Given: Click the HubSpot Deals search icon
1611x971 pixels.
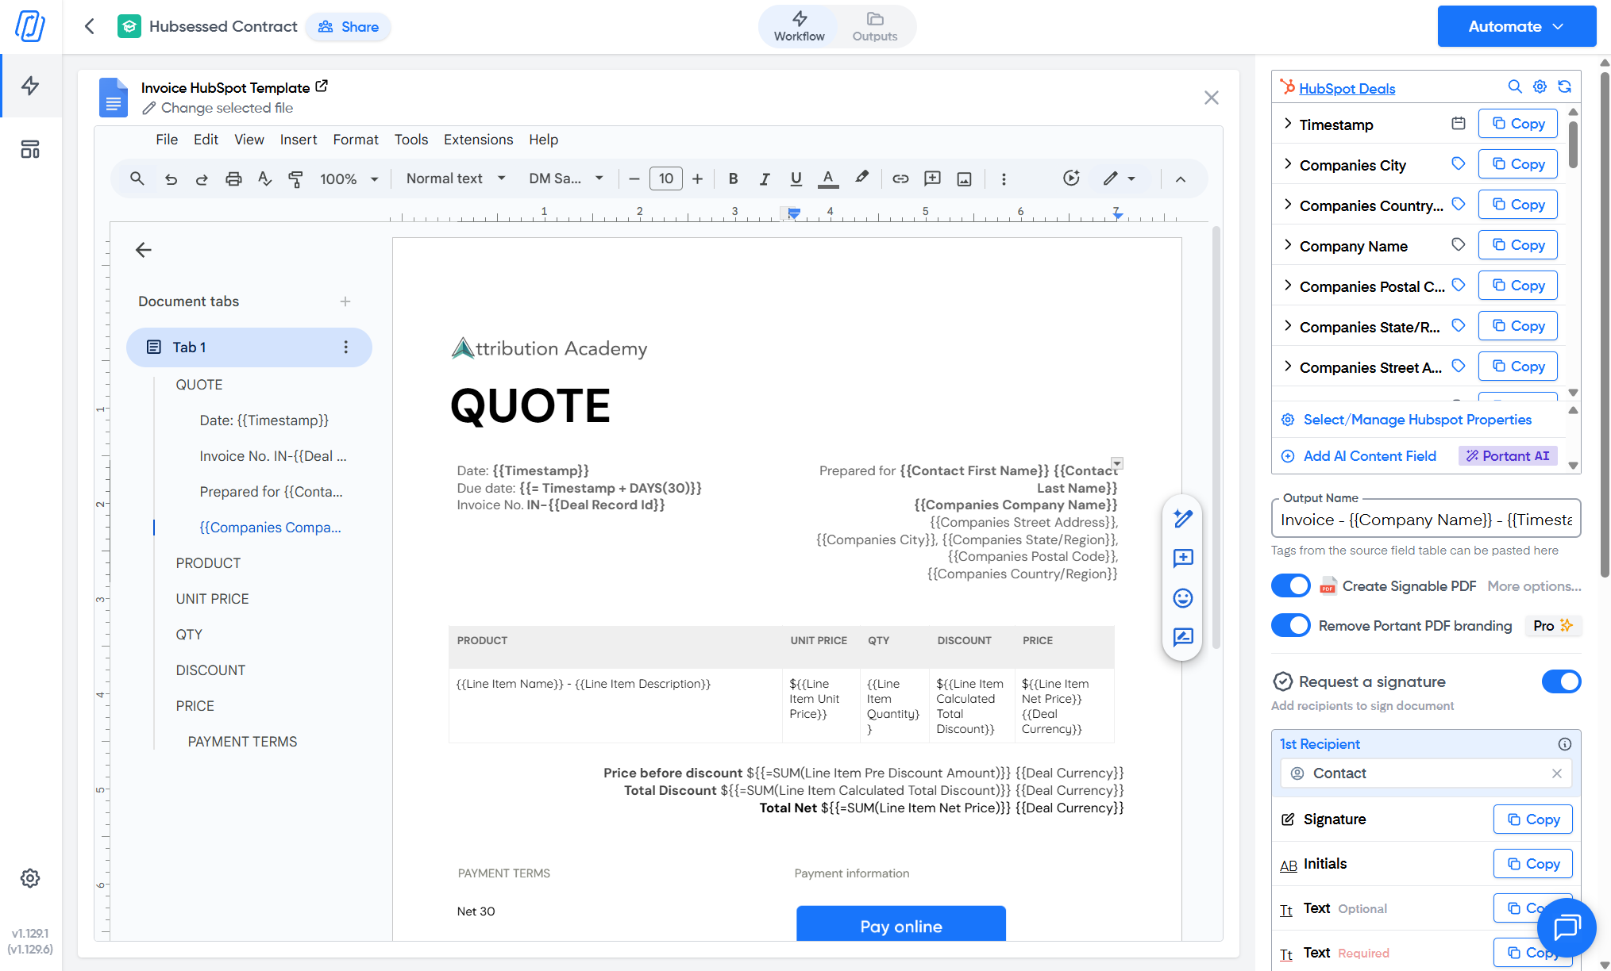Looking at the screenshot, I should 1514,87.
